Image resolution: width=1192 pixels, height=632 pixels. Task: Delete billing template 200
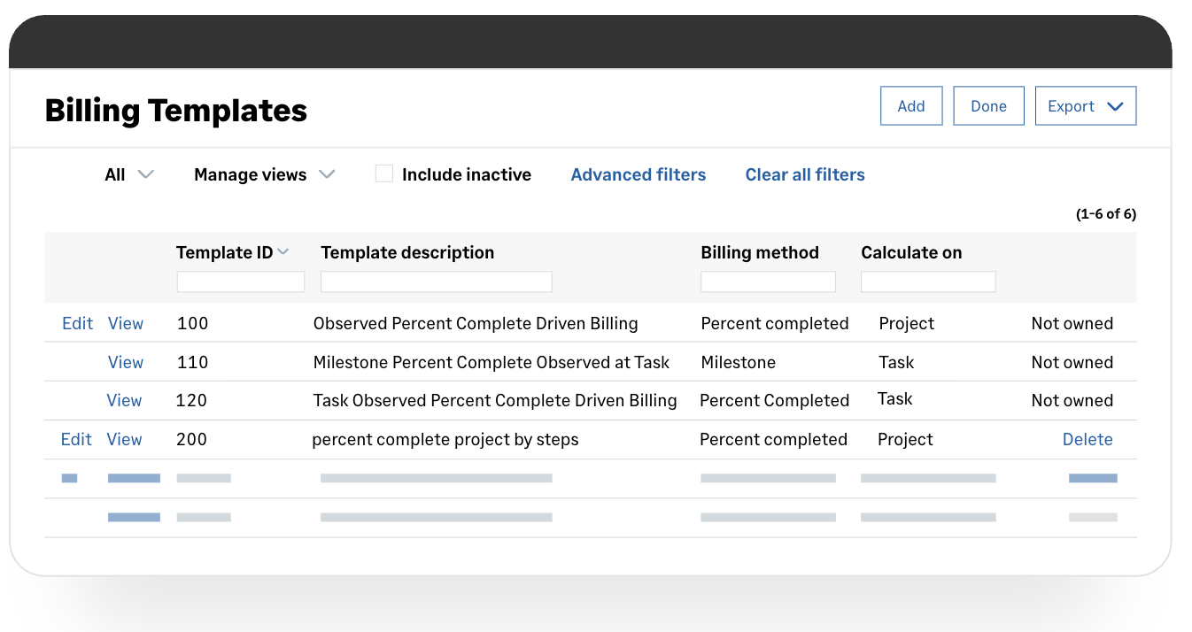pos(1087,439)
